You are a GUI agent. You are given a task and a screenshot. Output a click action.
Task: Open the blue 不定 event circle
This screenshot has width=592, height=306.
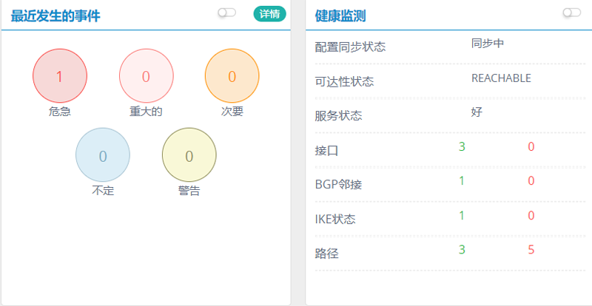coord(103,155)
